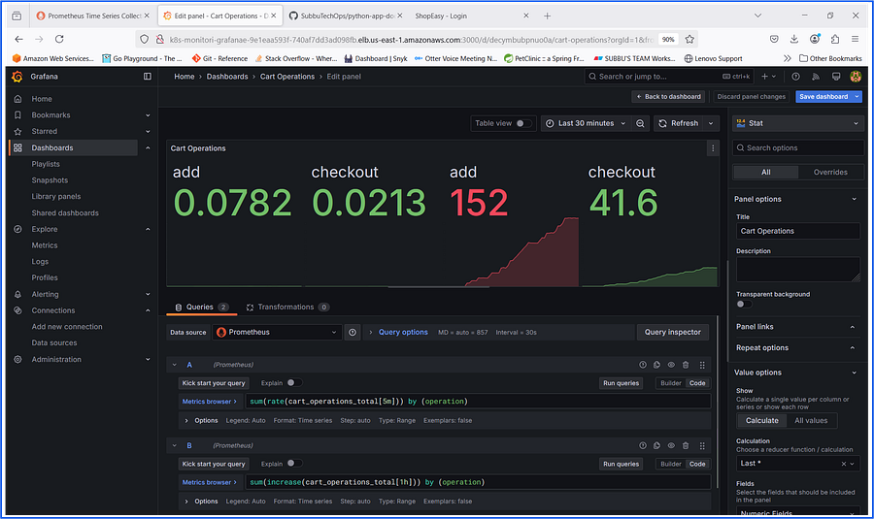The height and width of the screenshot is (519, 874).
Task: Toggle Explain switch for query A
Action: click(294, 382)
